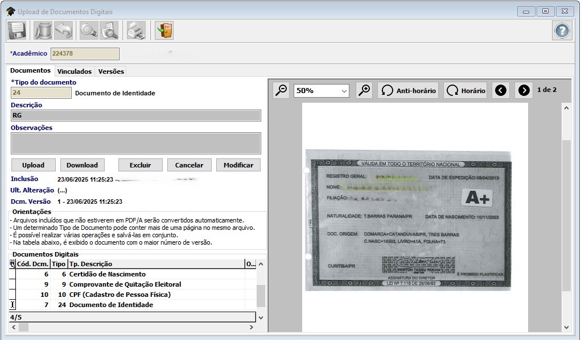Click the undo arrow toolbar icon

click(x=63, y=30)
